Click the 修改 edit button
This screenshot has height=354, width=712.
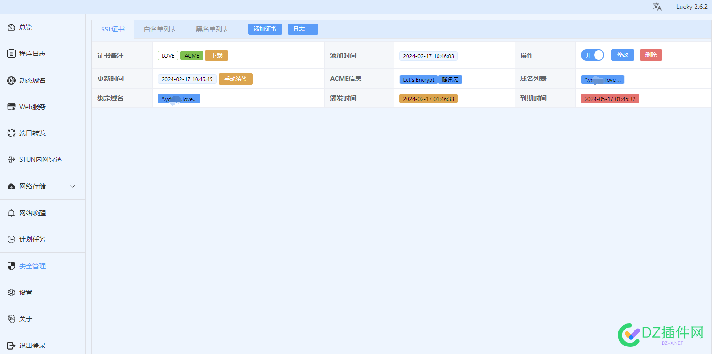point(623,55)
